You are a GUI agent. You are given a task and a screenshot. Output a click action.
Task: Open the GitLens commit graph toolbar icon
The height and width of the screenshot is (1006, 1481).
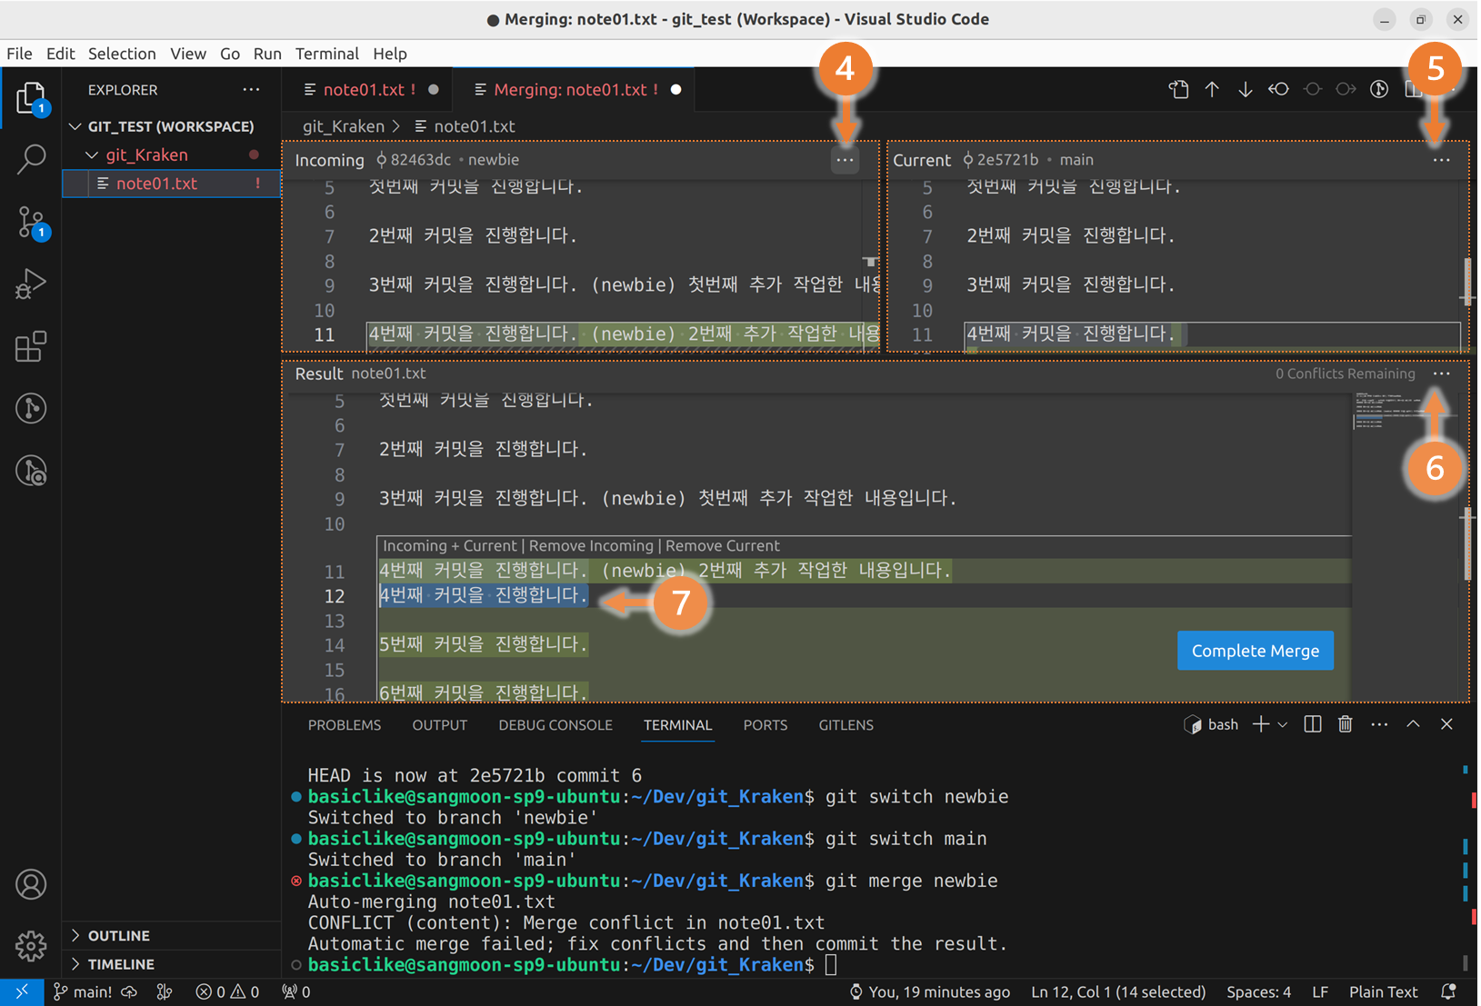1379,89
